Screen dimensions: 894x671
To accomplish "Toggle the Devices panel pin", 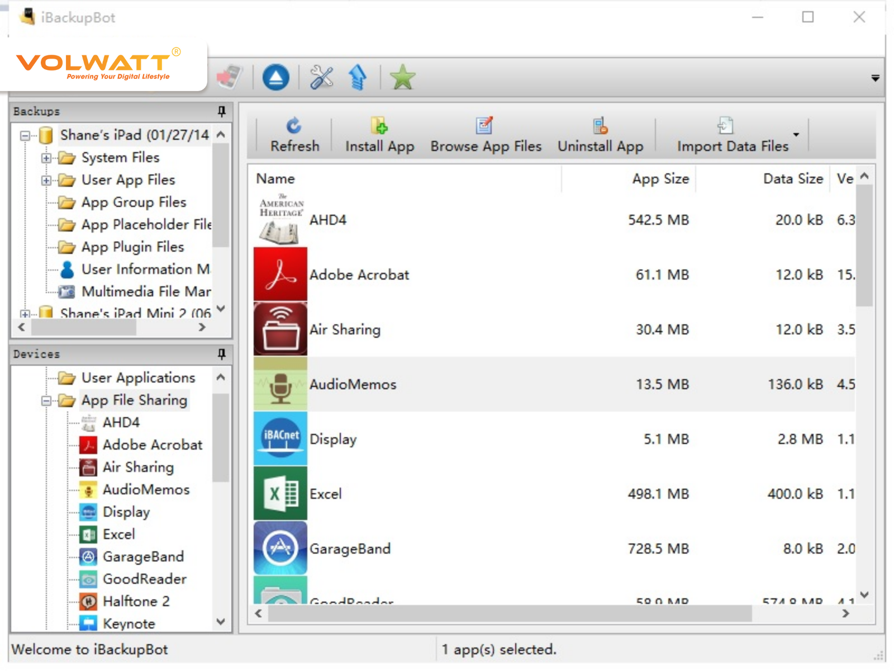I will [x=222, y=354].
